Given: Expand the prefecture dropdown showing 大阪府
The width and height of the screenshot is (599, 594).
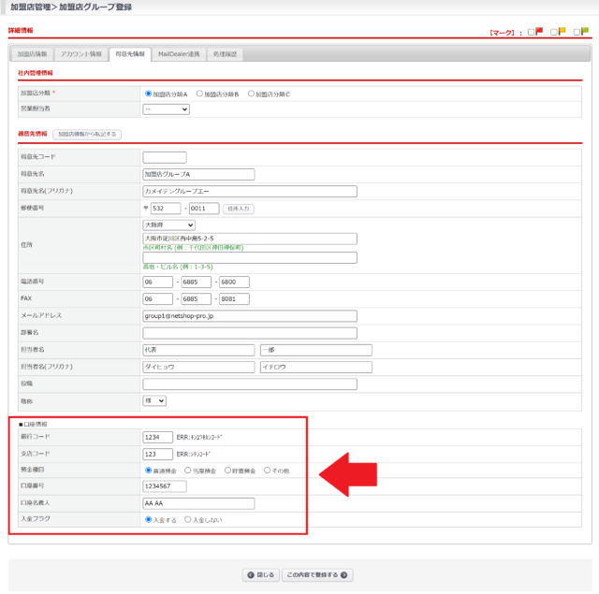Looking at the screenshot, I should coord(168,225).
